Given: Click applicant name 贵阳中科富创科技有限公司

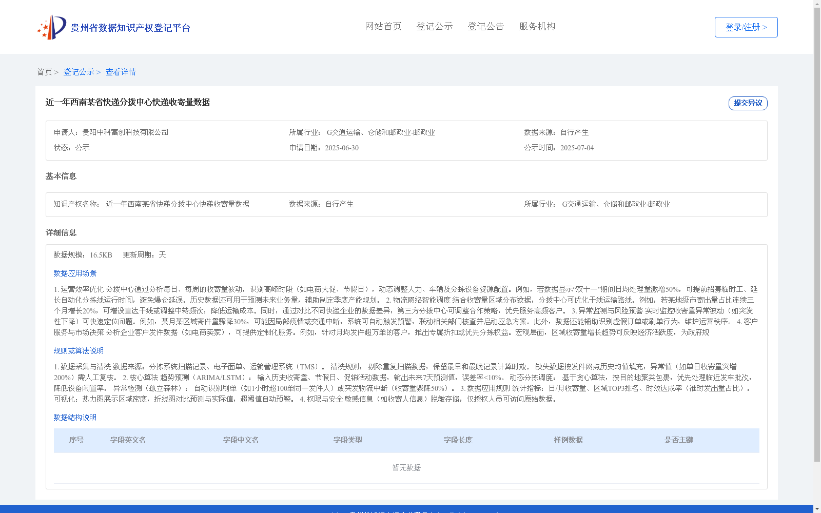Looking at the screenshot, I should 125,132.
